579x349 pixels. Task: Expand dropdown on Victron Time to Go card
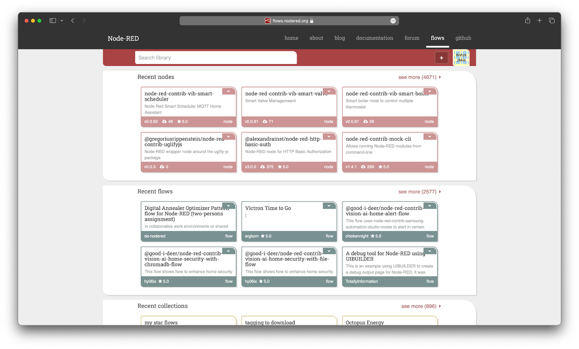[329, 206]
